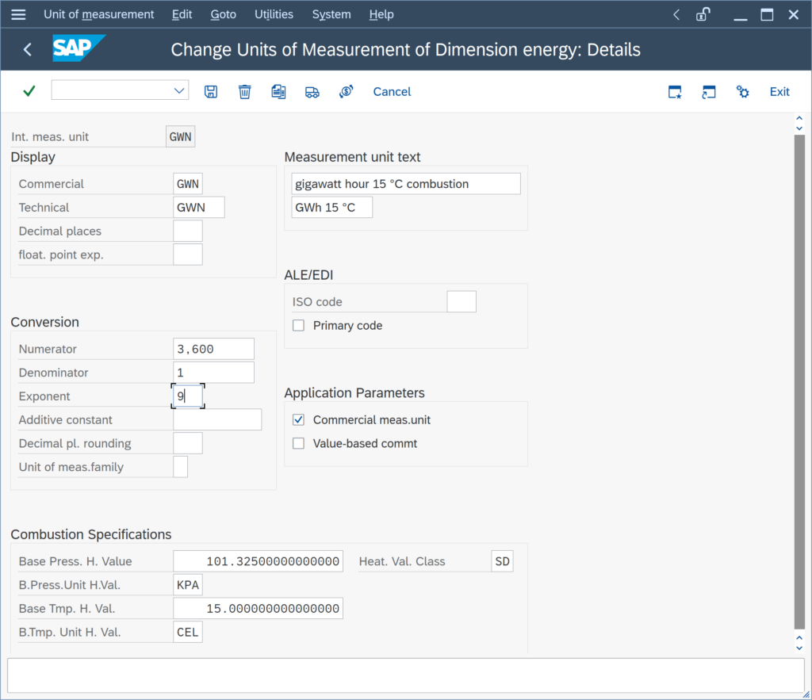
Task: Enable the Value-based commt checkbox
Action: 298,443
